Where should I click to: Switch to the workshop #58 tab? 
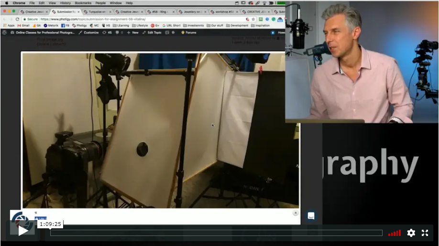click(224, 12)
